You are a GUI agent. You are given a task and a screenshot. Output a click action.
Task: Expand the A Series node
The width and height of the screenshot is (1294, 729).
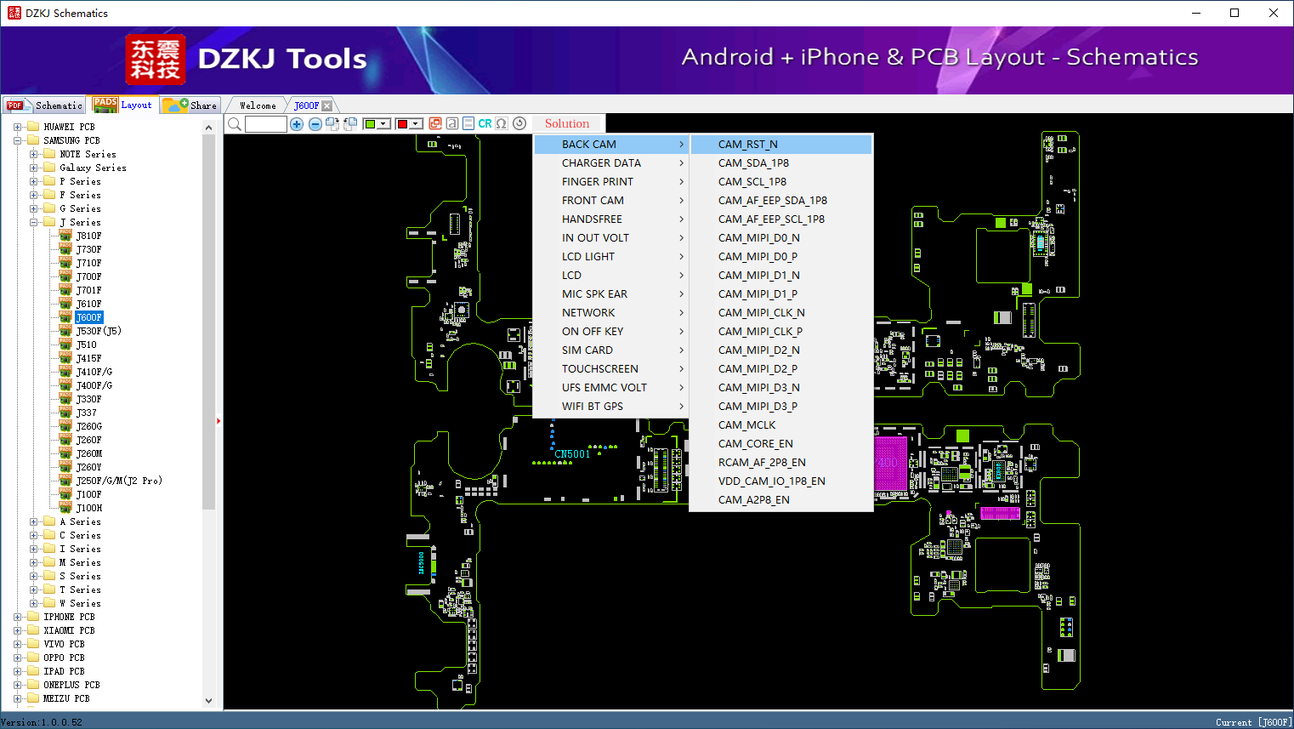33,521
